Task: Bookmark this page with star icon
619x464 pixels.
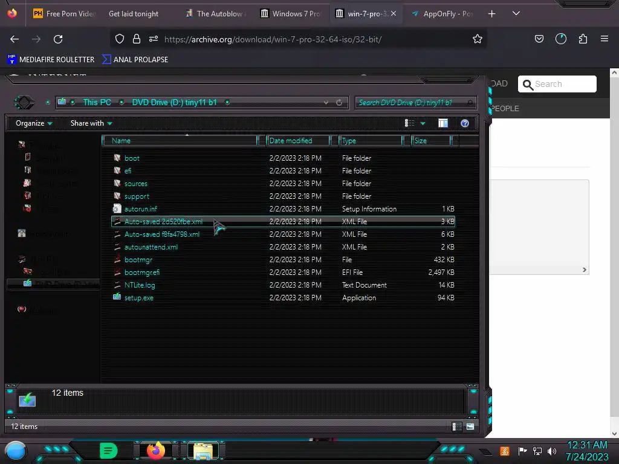Action: (x=478, y=39)
